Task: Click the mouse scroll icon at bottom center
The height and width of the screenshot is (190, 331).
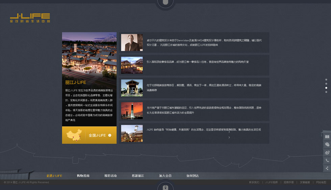Action: pos(165,187)
